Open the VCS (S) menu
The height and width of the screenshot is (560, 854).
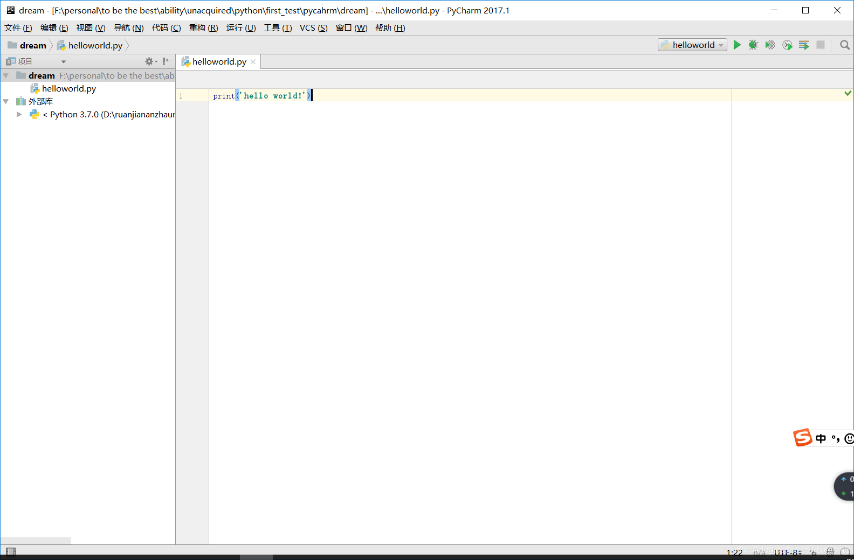pos(313,28)
